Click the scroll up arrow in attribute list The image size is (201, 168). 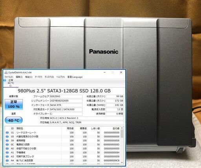[122, 128]
